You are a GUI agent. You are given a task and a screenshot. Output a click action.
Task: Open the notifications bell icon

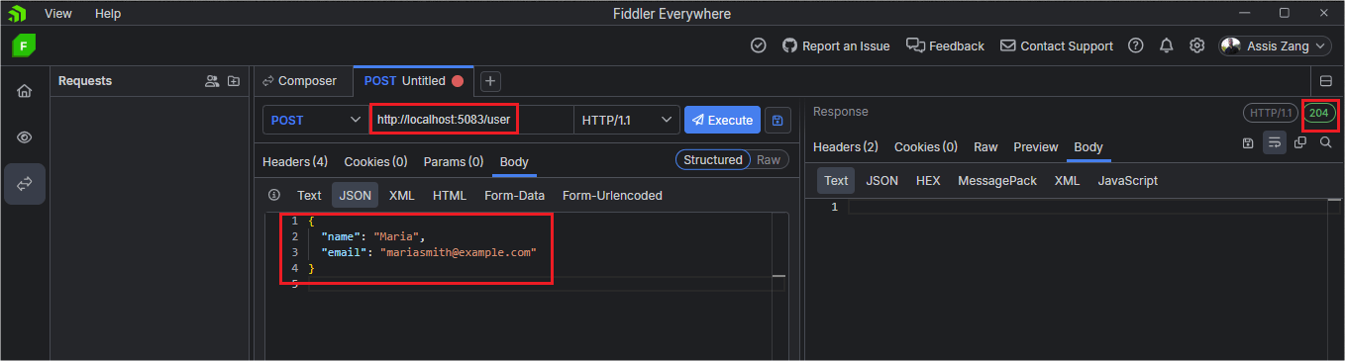tap(1167, 45)
